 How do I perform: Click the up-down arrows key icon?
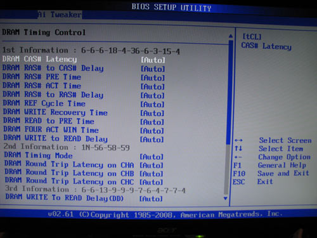click(x=238, y=149)
